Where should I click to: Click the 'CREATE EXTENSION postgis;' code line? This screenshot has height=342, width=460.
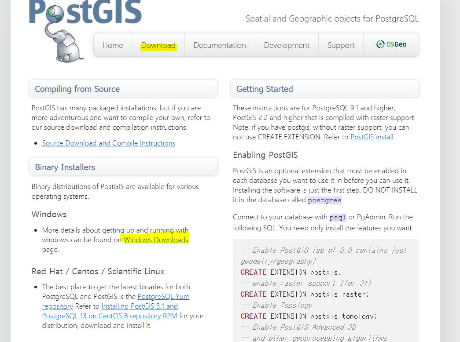291,272
